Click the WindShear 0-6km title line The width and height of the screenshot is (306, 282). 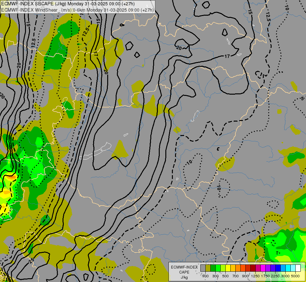click(78, 10)
